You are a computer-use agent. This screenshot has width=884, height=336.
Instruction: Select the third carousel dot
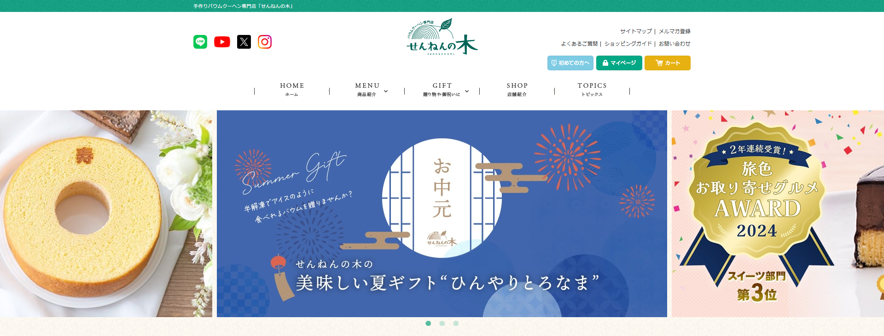(456, 323)
